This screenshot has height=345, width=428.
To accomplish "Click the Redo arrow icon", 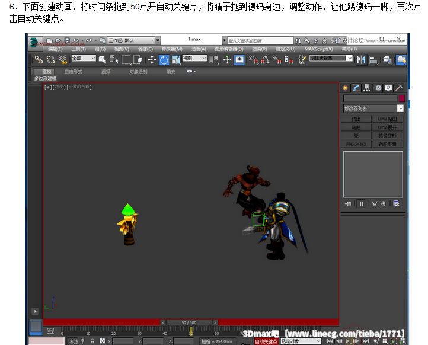I will pyautogui.click(x=89, y=40).
